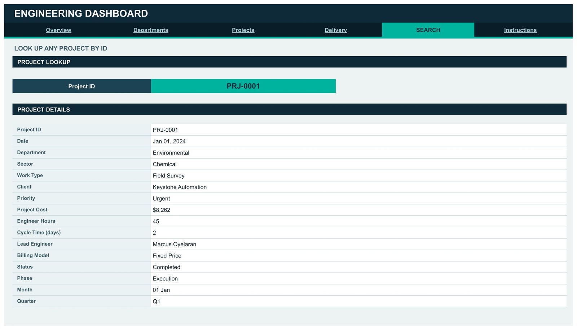This screenshot has height=330, width=577.
Task: Click the Work Type row label
Action: 30,175
